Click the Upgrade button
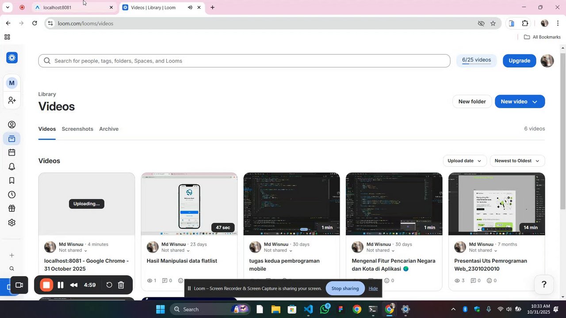Screen dimensions: 566x318 click(519, 61)
